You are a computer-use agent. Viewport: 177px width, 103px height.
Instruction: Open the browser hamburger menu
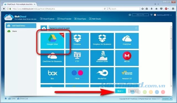pos(173,9)
